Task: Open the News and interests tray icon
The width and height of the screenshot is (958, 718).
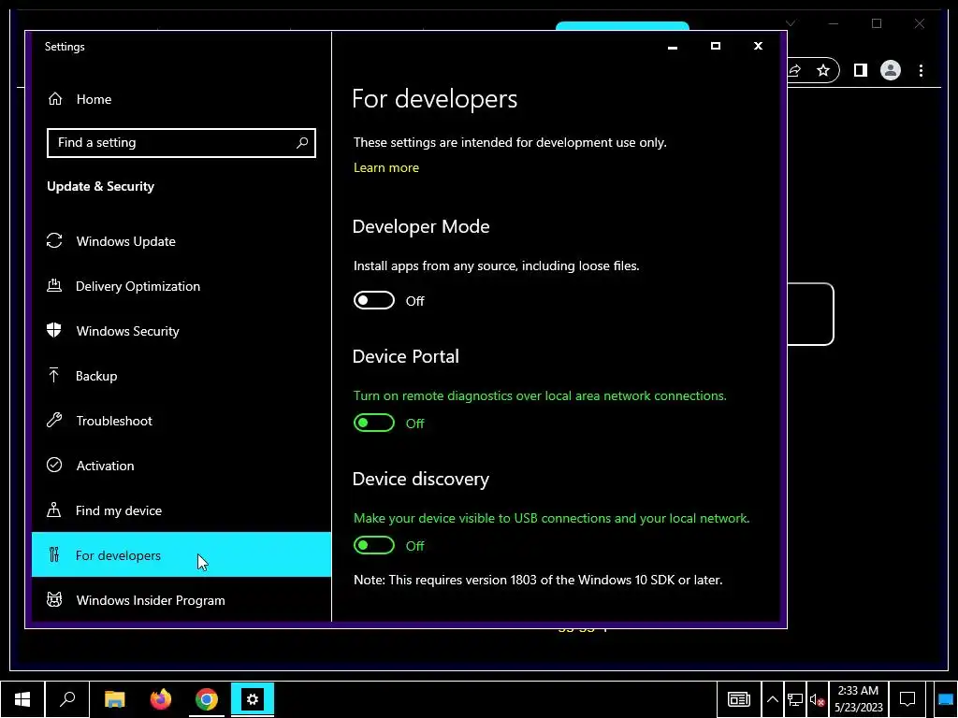Action: coord(739,699)
